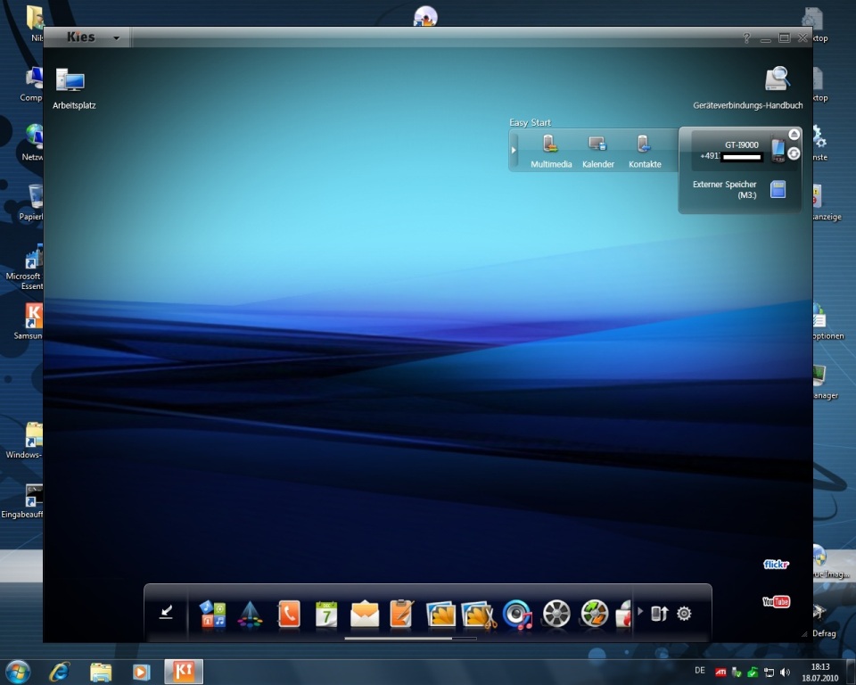Open the YouTube link

pyautogui.click(x=777, y=601)
